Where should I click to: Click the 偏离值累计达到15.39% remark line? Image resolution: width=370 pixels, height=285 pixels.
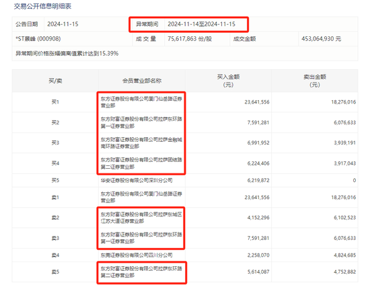[67, 54]
